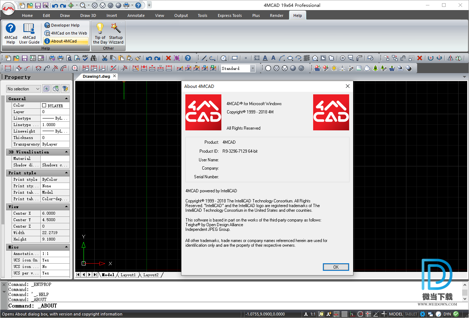Toggle polar tracking in the status bar
469x318 pixels.
(360, 314)
